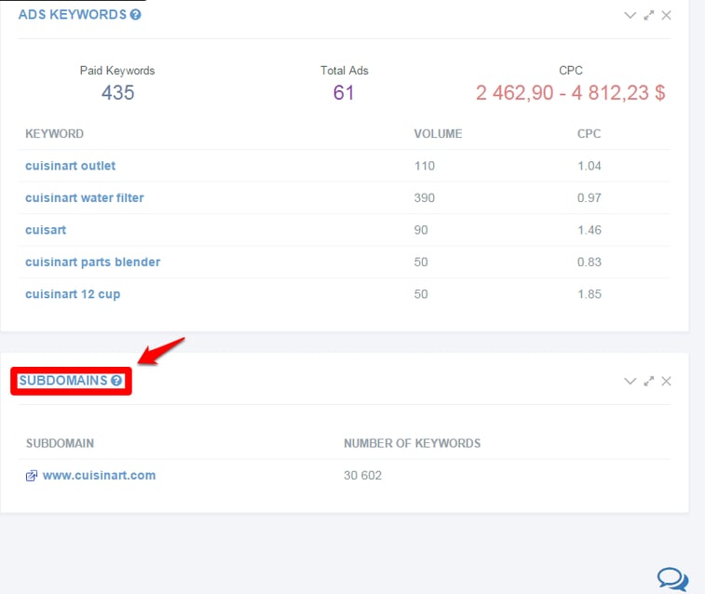Close the Ads Keywords panel

[x=666, y=15]
